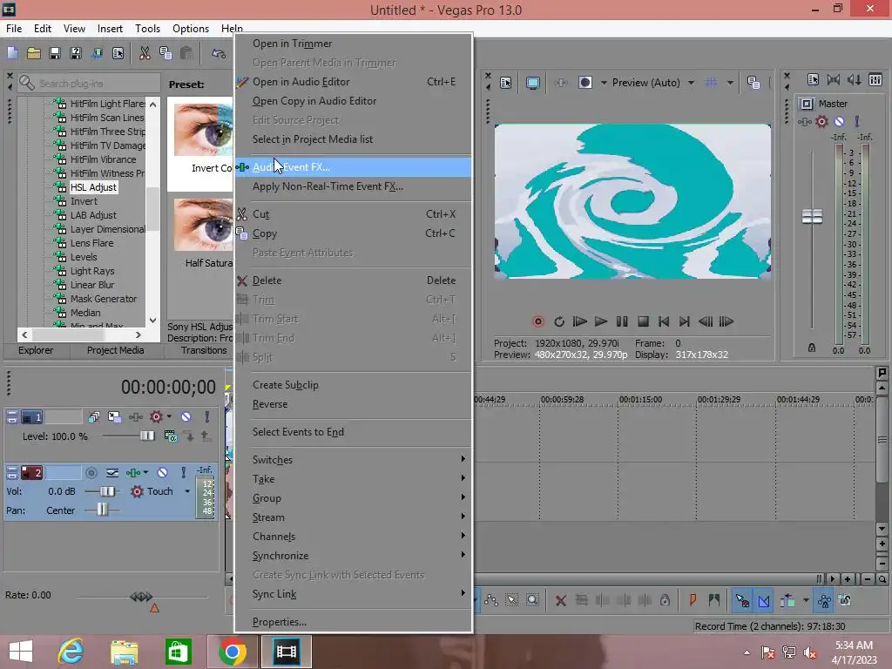The image size is (892, 669).
Task: Switch to the Project Media tab
Action: 115,350
